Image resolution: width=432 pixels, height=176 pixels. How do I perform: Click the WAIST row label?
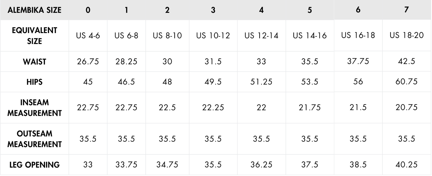pyautogui.click(x=34, y=62)
